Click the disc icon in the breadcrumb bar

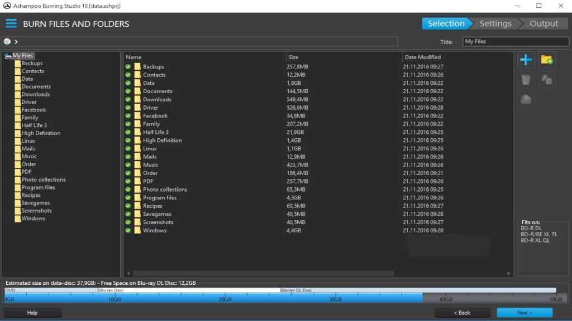[x=7, y=41]
